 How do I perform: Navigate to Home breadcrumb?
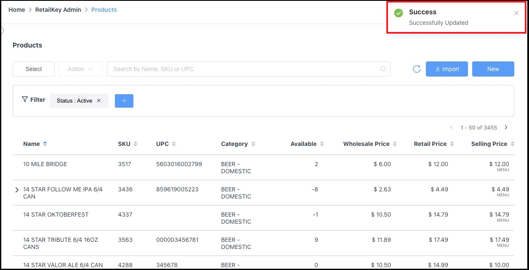17,10
